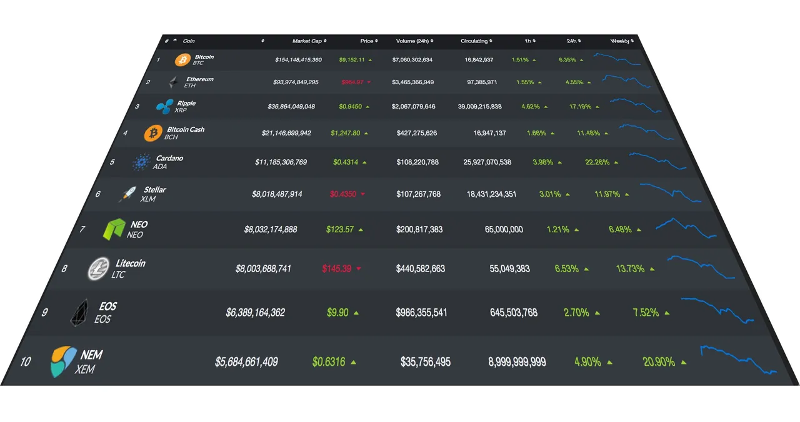This screenshot has width=800, height=422.
Task: Click Bitcoin market cap $154,148,415,360
Action: tap(298, 60)
